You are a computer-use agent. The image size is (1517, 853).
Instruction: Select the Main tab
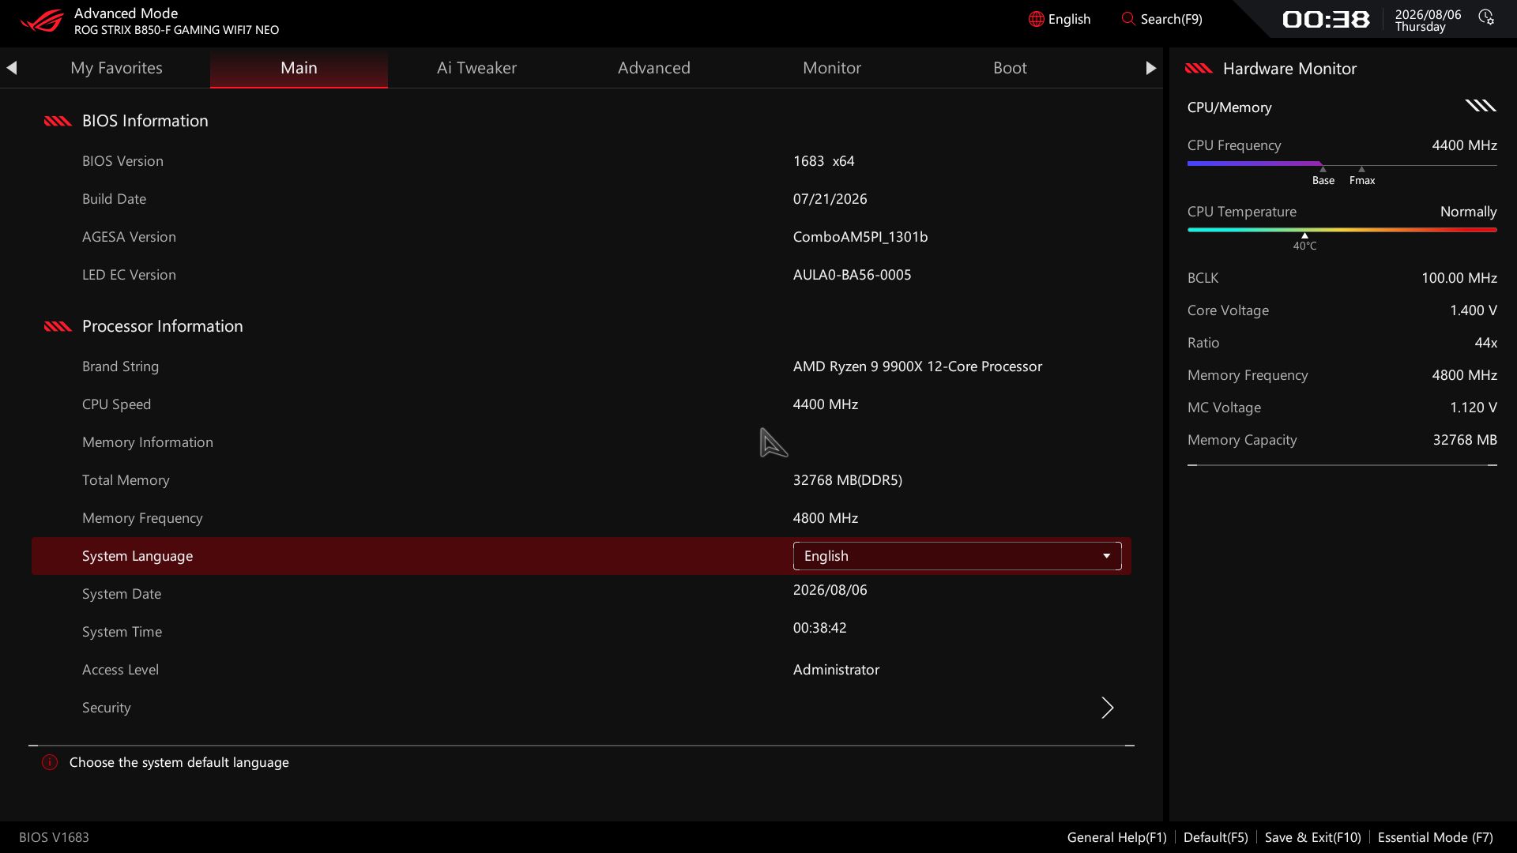pyautogui.click(x=299, y=68)
